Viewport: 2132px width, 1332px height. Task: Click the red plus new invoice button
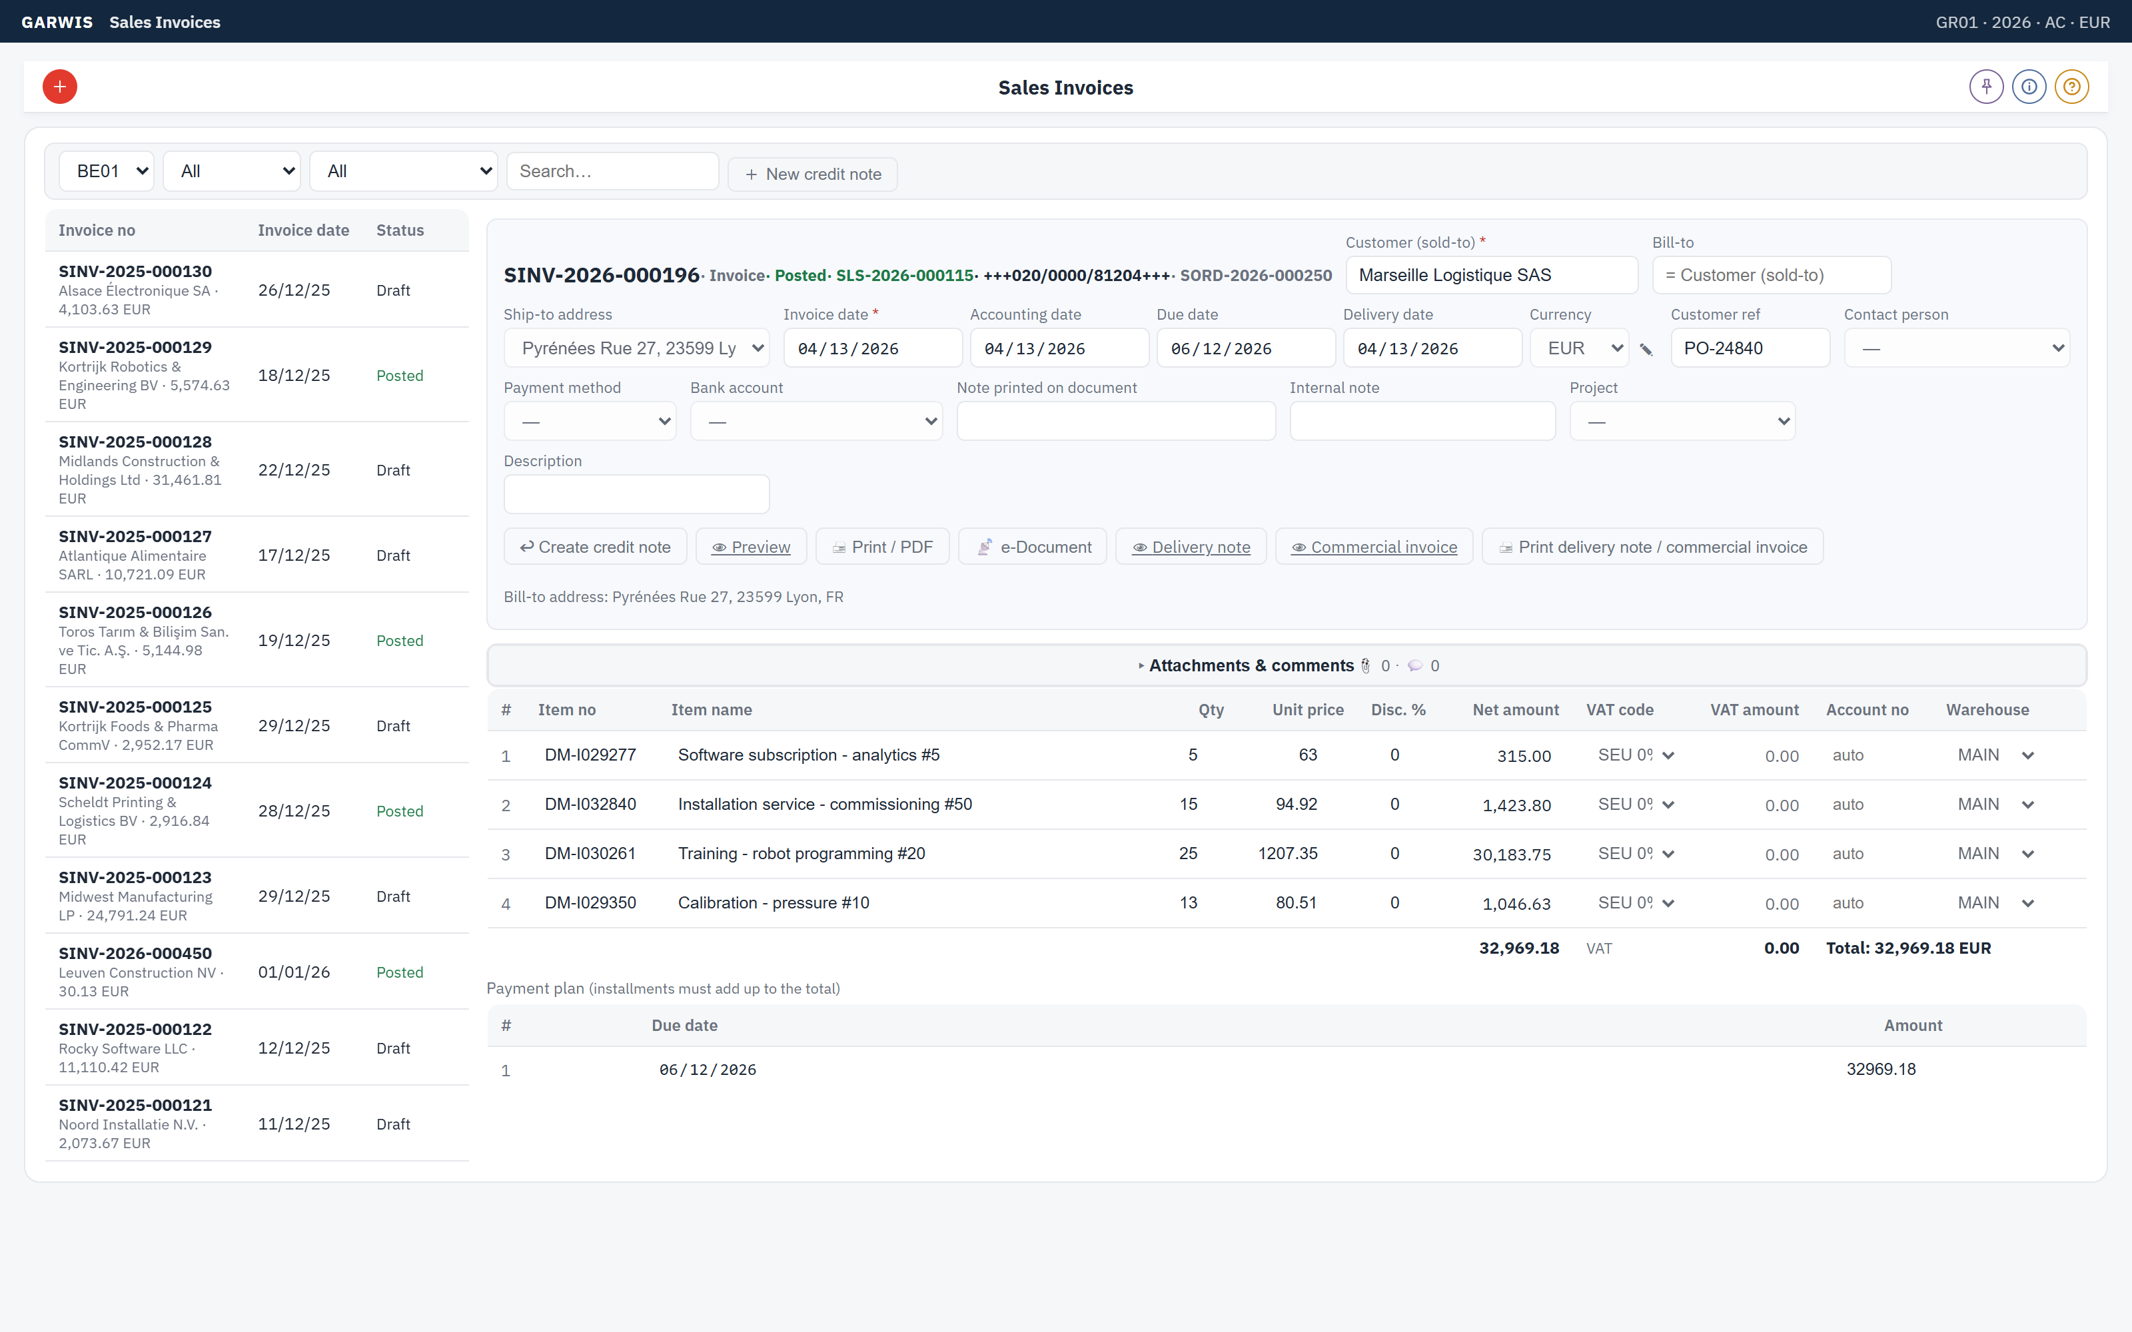(x=60, y=87)
